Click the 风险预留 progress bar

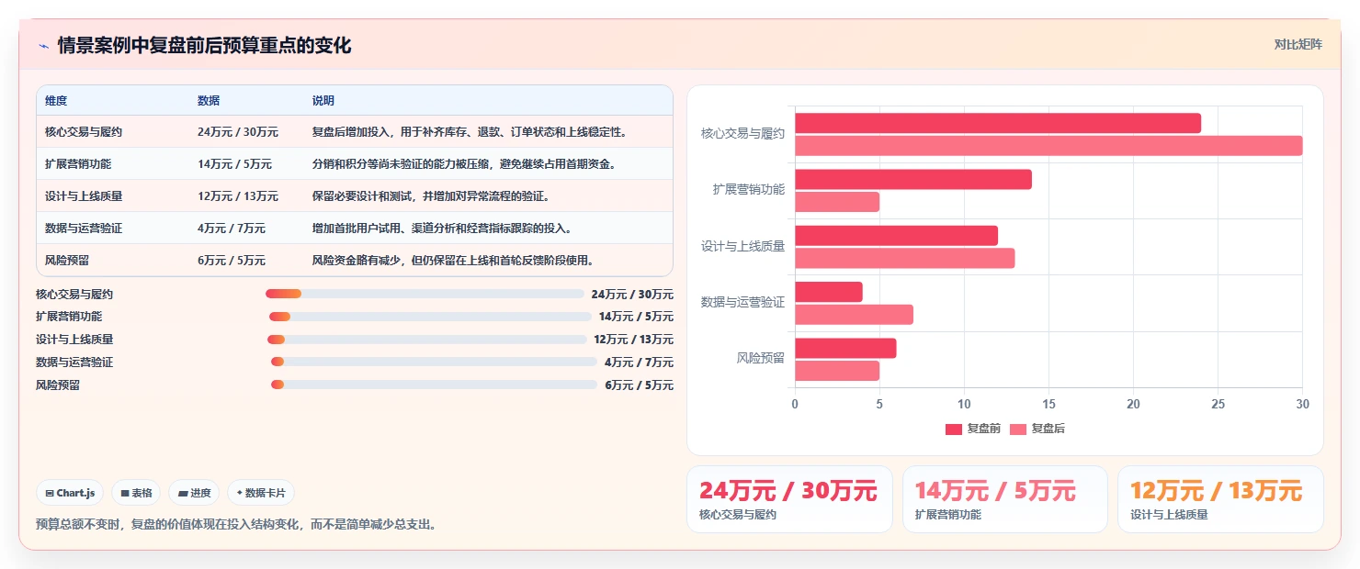click(x=434, y=385)
